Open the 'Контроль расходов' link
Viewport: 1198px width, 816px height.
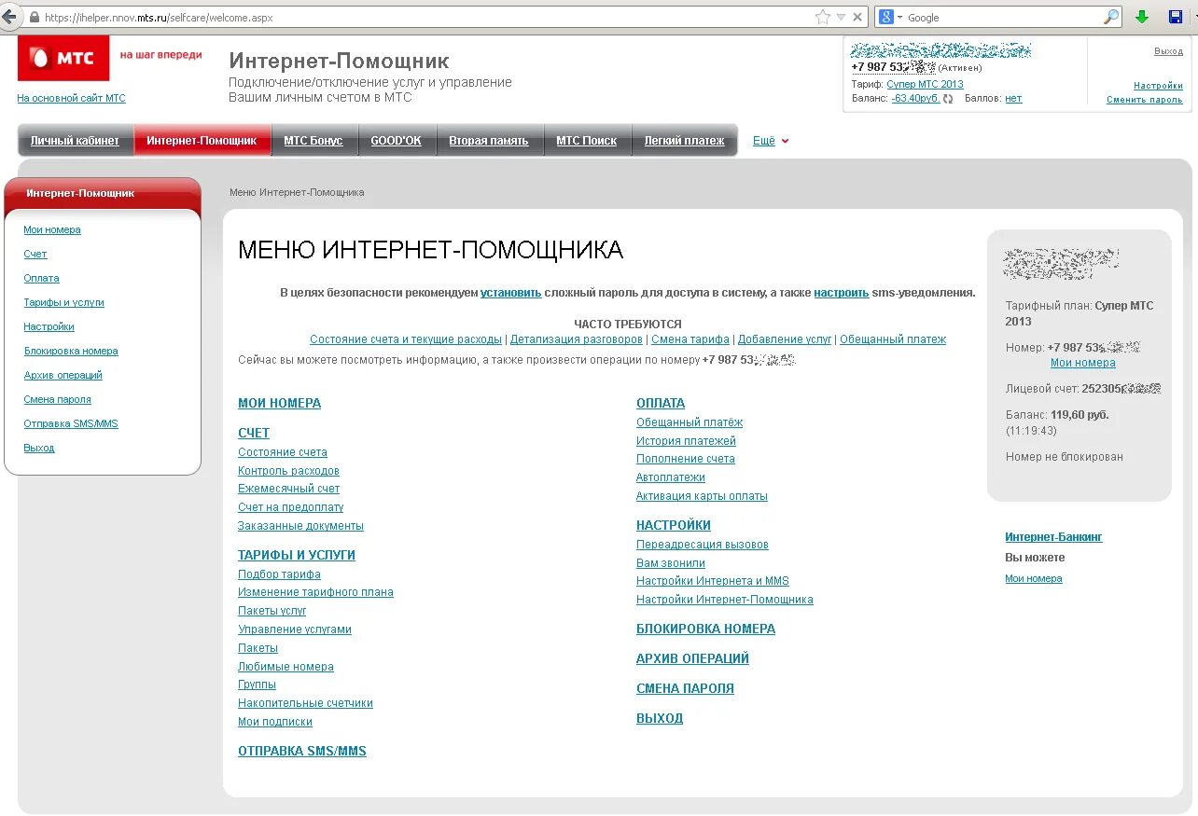point(288,471)
